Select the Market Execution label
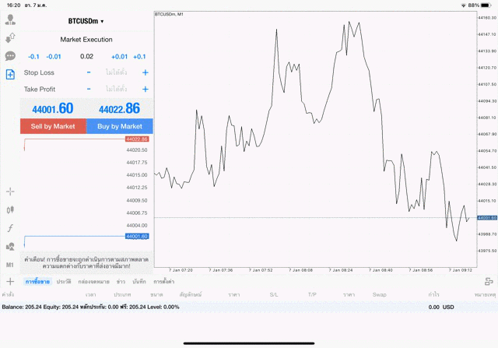Screen dimensions: 498x348 click(86, 40)
